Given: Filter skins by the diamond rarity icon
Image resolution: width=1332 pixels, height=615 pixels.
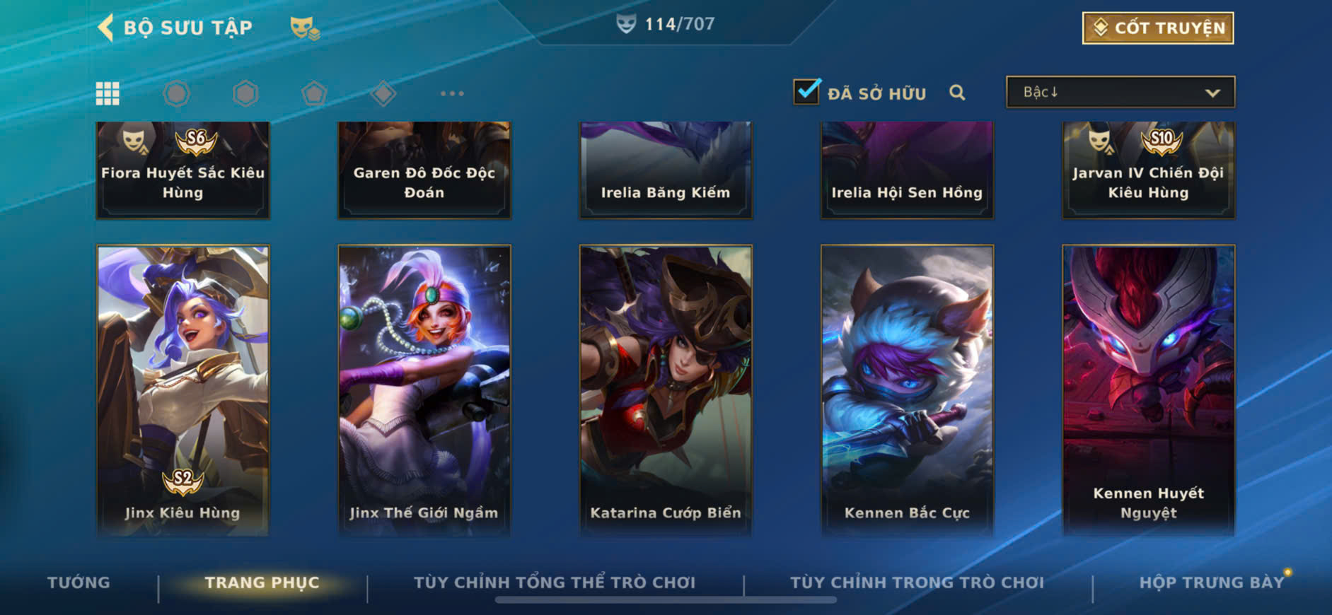Looking at the screenshot, I should pyautogui.click(x=383, y=93).
